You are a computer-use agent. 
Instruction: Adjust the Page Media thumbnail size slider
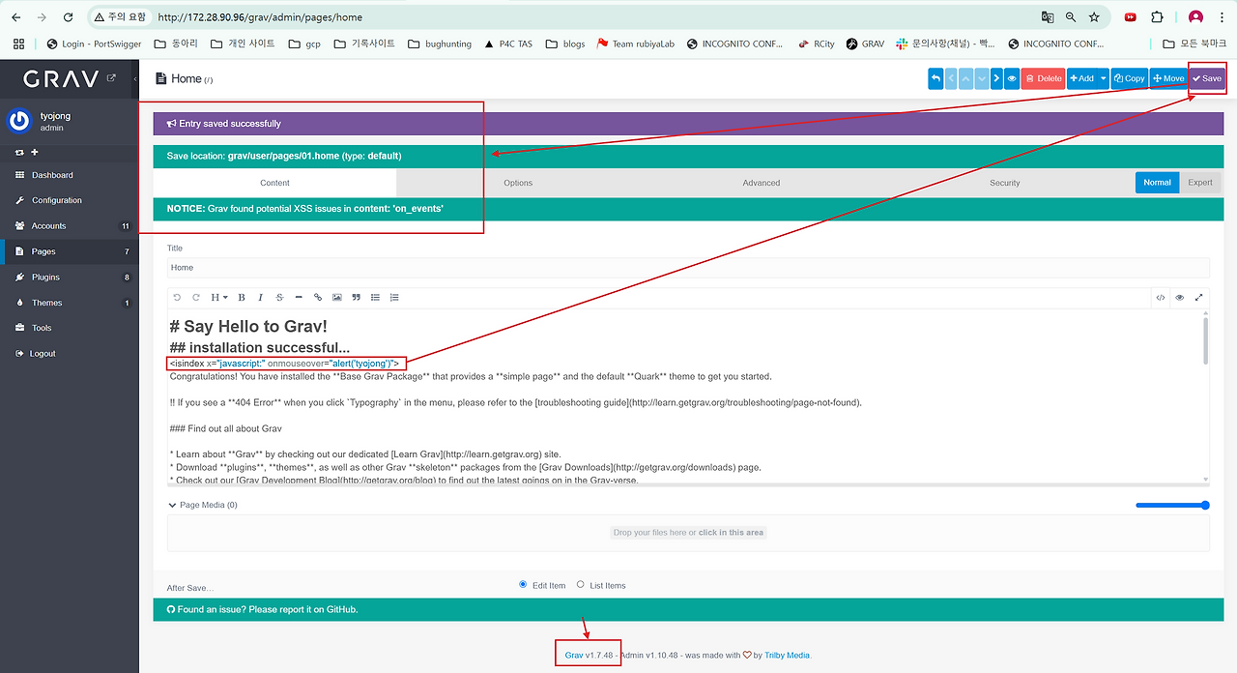coord(1172,505)
